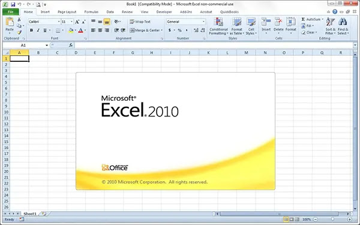
Task: Toggle Top Align
Action: 93,22
